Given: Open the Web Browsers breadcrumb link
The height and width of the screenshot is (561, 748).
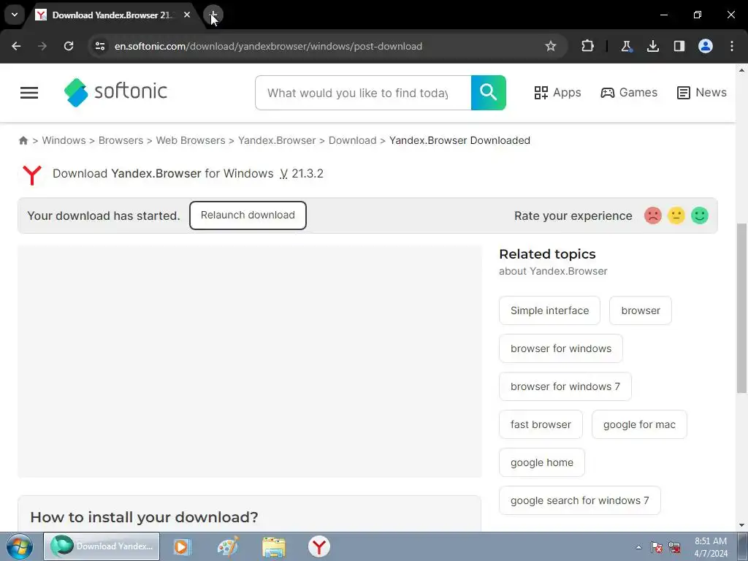Looking at the screenshot, I should point(191,140).
